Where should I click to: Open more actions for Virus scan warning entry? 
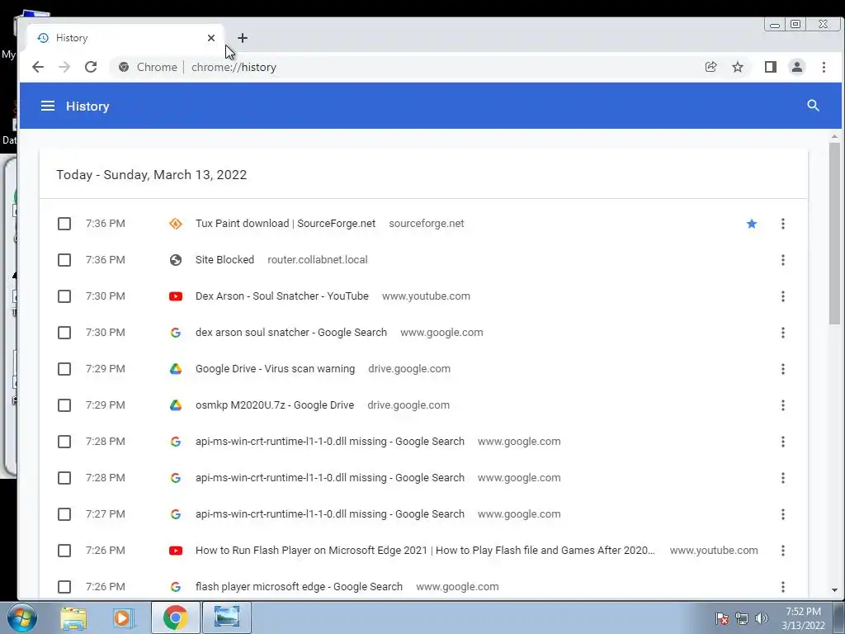[783, 369]
